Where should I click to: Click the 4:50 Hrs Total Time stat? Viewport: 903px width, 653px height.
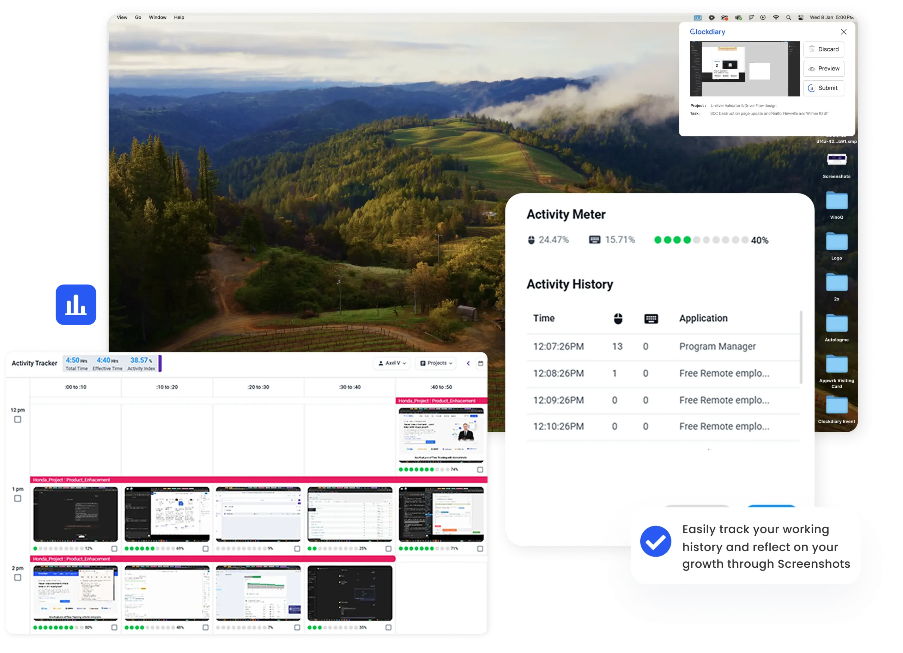tap(77, 363)
